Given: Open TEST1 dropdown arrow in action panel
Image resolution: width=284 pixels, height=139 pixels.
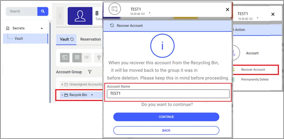Looking at the screenshot, I should [x=257, y=18].
